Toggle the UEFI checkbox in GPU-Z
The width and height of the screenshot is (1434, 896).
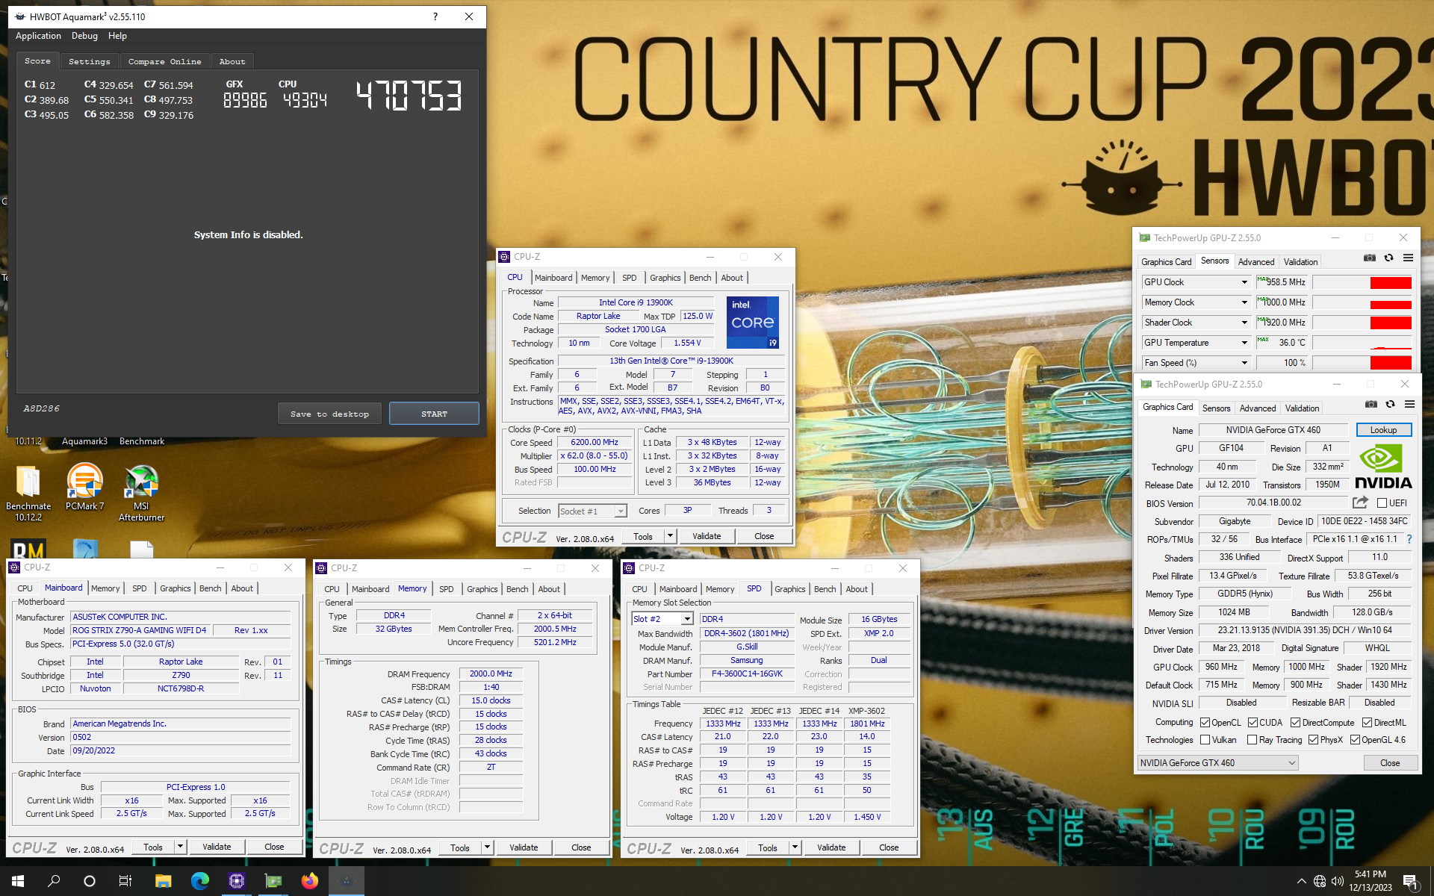(1382, 503)
